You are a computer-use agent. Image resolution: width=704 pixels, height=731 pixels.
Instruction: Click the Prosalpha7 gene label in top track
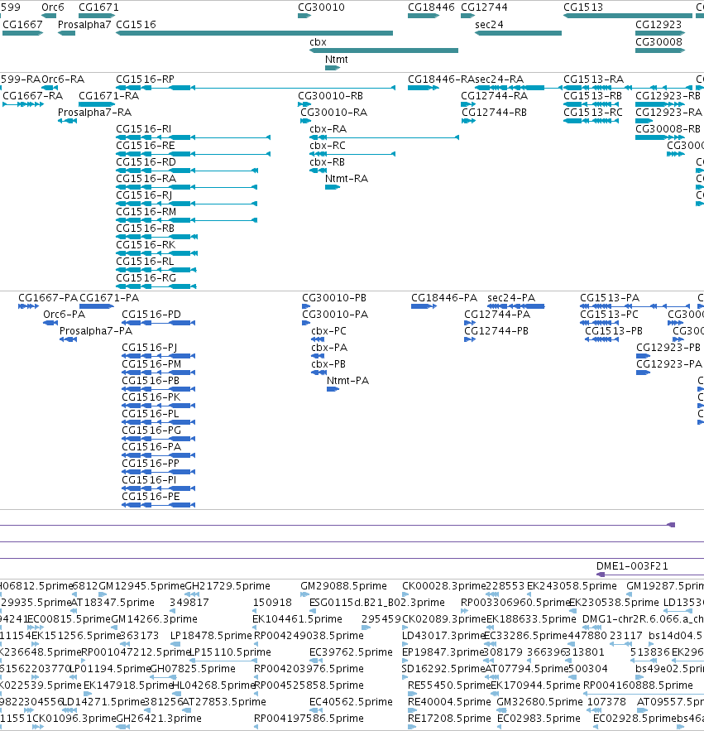pyautogui.click(x=84, y=25)
